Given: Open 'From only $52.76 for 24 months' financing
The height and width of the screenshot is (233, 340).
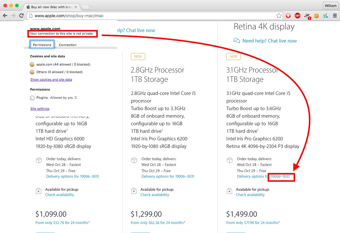Looking at the screenshot, I should (x=63, y=223).
